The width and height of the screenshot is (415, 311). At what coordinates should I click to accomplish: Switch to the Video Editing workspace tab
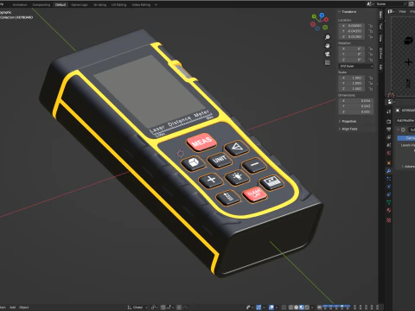pyautogui.click(x=141, y=4)
